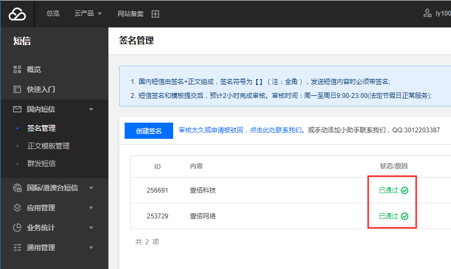Screen dimensions: 451x269
Task: Click the user account avatar icon
Action: click(x=427, y=14)
